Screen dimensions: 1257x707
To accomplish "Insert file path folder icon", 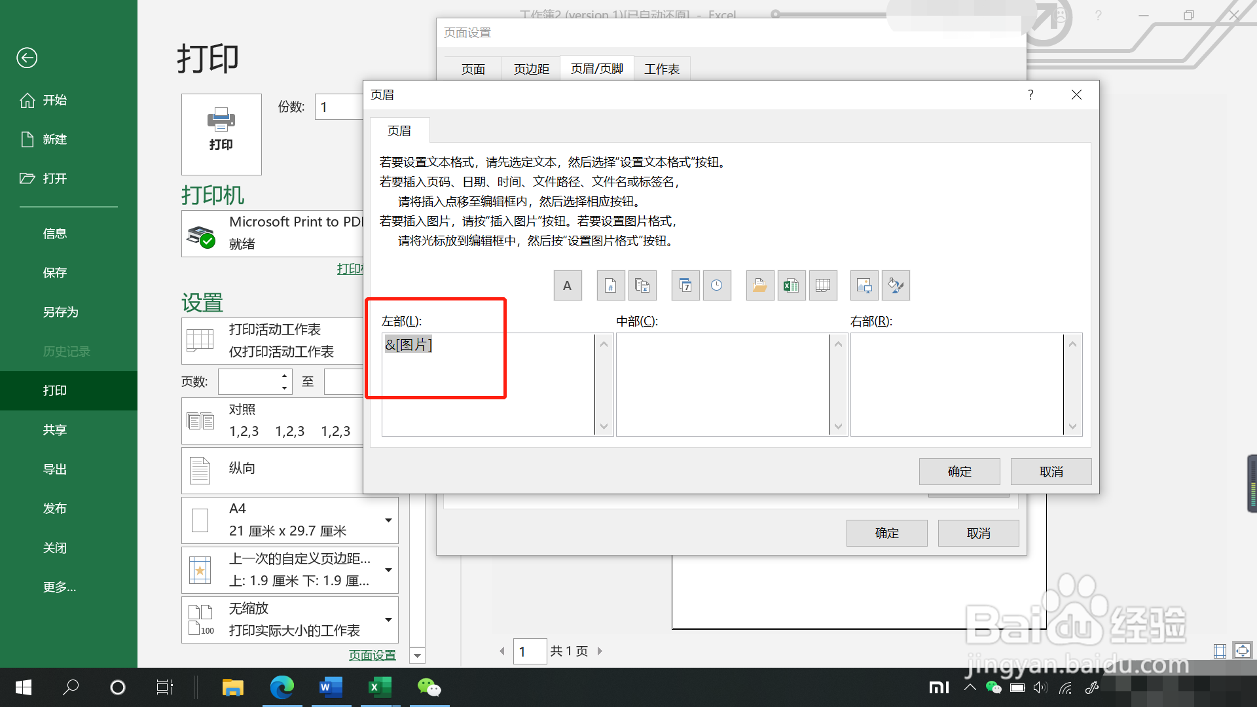I will pos(760,285).
